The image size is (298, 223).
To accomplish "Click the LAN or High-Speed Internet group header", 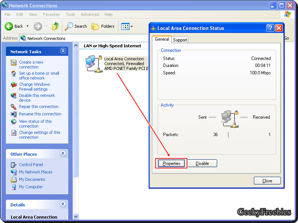I will pyautogui.click(x=112, y=46).
